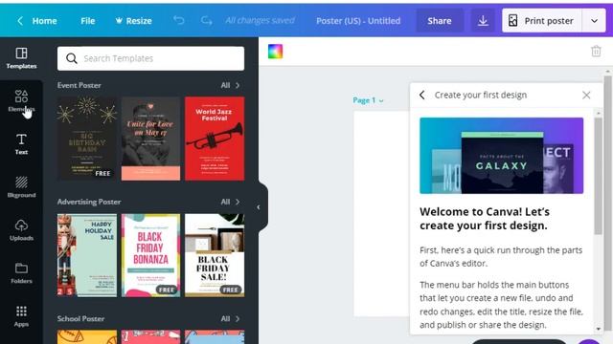Close the Create your first design panel
This screenshot has width=613, height=344.
586,95
